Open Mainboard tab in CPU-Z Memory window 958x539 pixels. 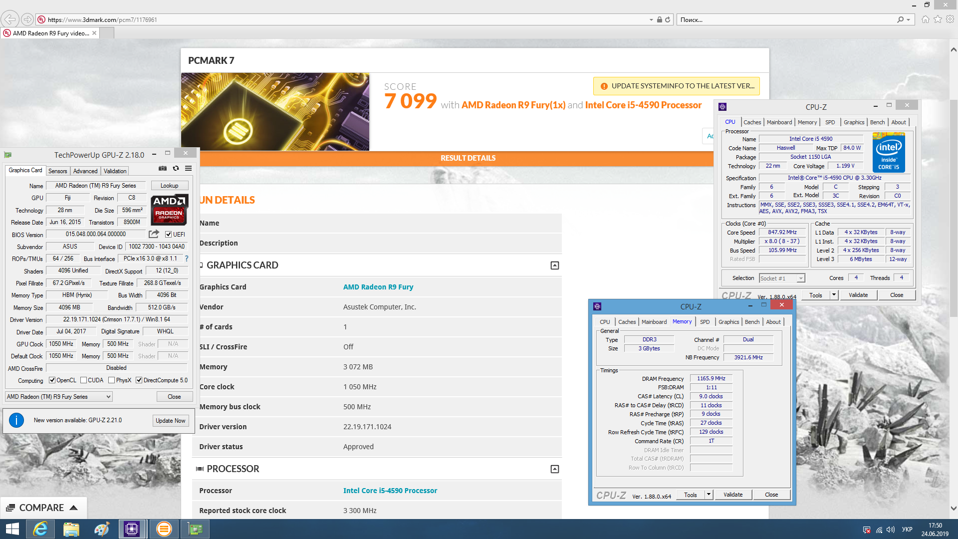pyautogui.click(x=654, y=322)
